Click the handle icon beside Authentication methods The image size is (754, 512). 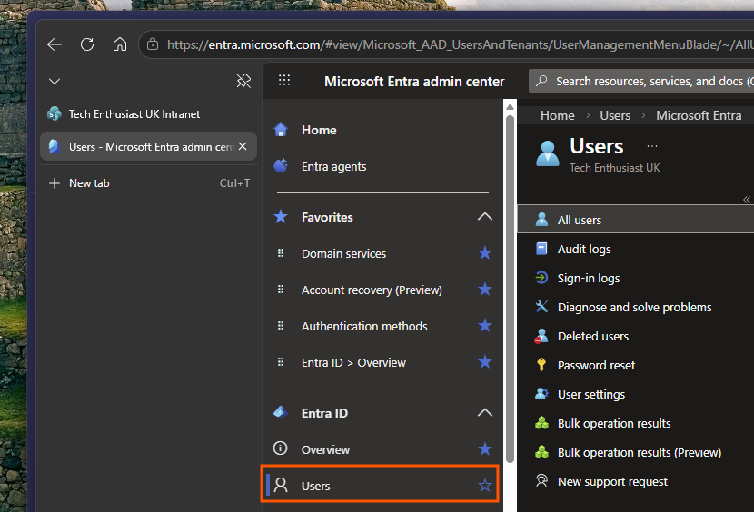[281, 326]
